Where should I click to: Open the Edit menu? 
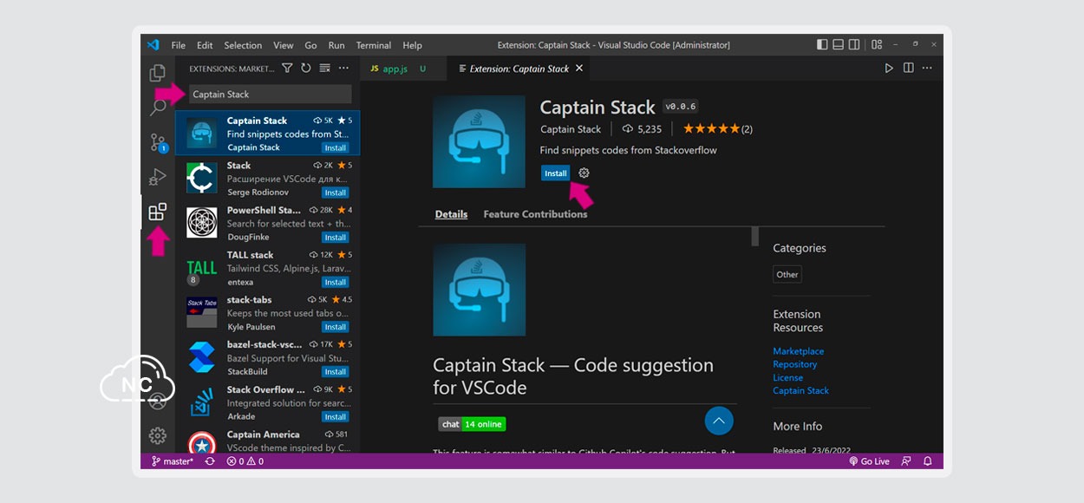(x=205, y=45)
